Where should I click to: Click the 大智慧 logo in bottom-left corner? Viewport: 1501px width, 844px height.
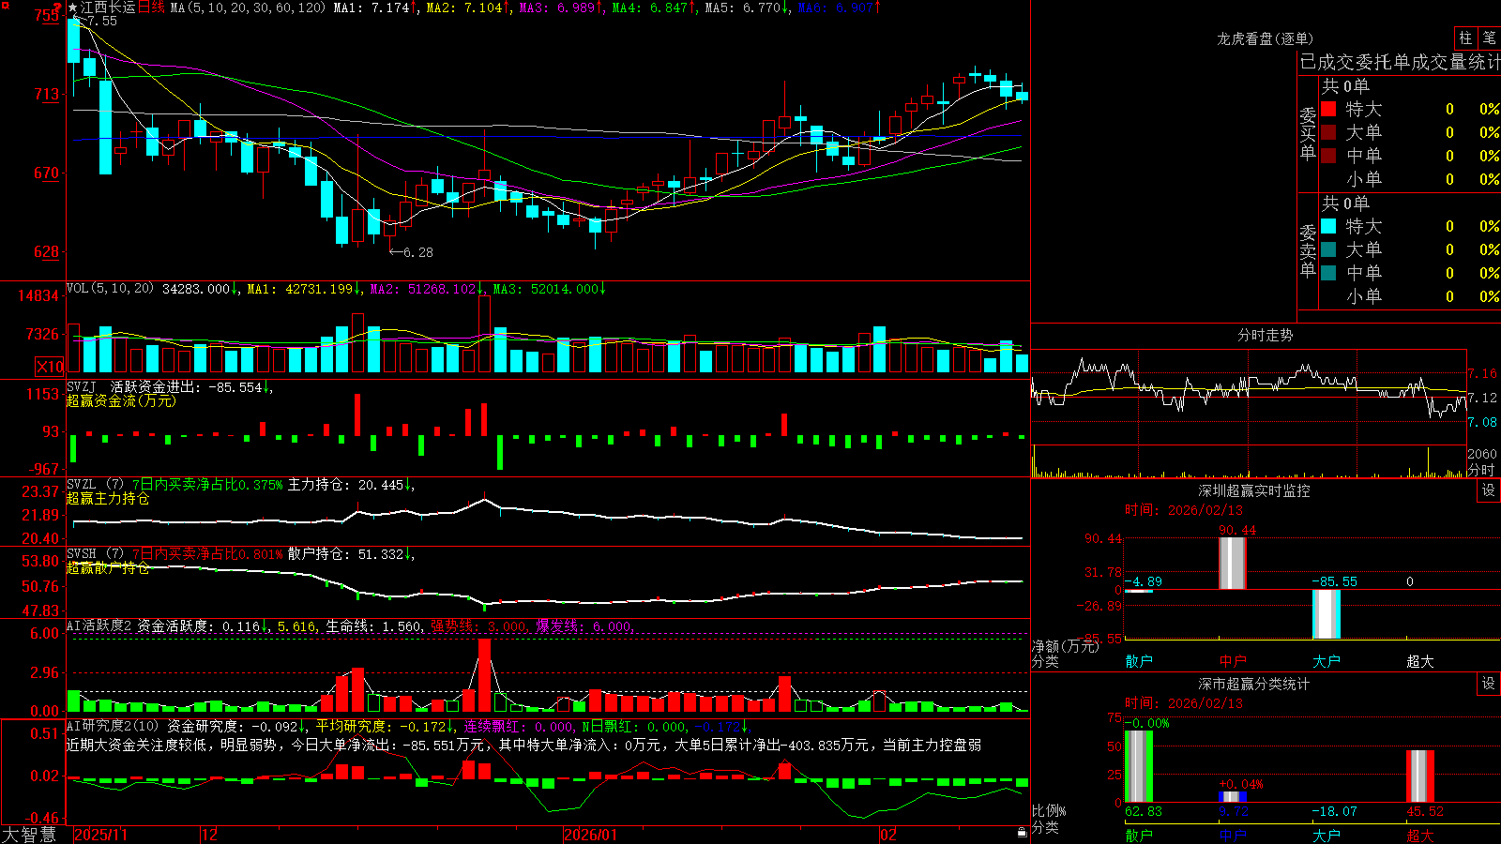pos(29,835)
